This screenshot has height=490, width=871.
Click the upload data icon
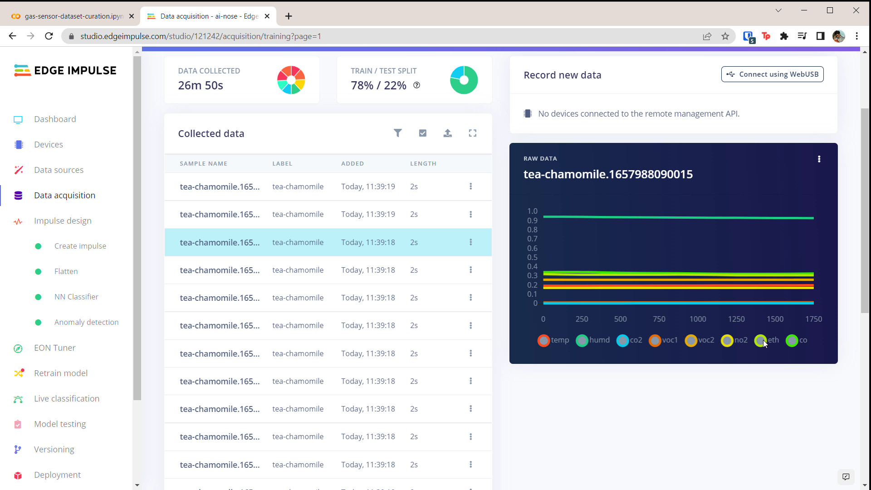tap(447, 133)
